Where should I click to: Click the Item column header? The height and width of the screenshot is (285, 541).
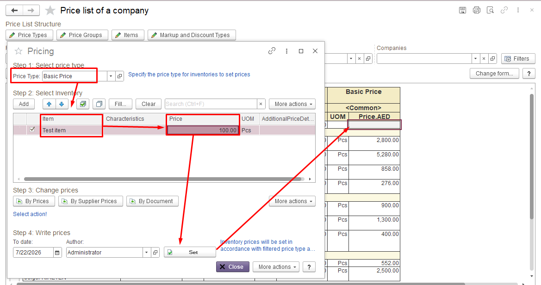[x=72, y=119]
